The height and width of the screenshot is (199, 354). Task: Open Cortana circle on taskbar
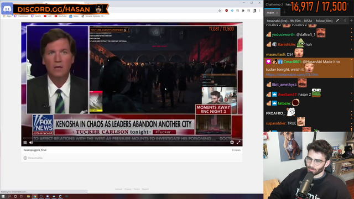tap(15, 197)
